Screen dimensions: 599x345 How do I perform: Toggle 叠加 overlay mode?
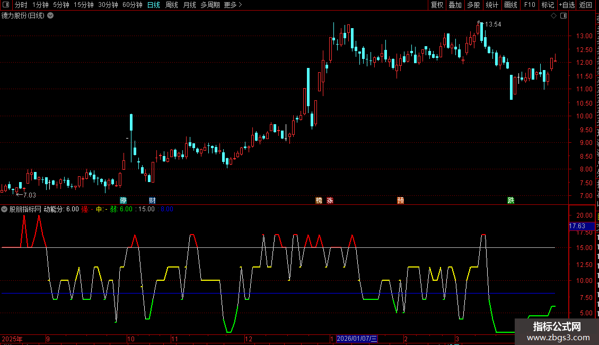point(455,5)
